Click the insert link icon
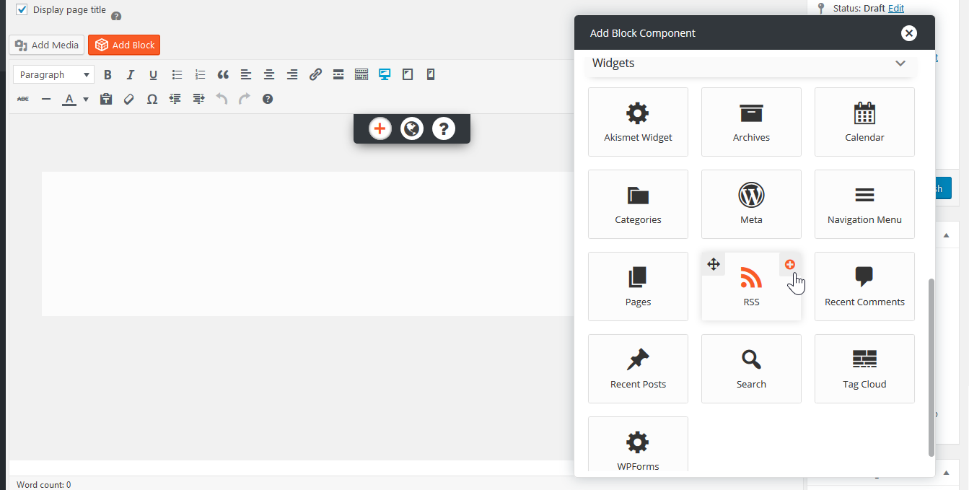This screenshot has height=490, width=969. [x=315, y=74]
